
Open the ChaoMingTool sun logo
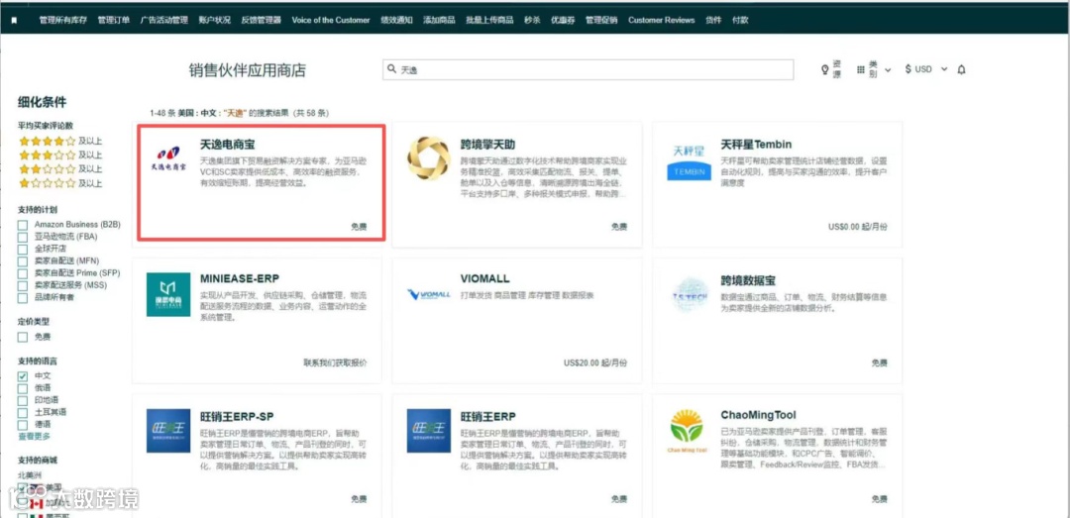(x=689, y=431)
